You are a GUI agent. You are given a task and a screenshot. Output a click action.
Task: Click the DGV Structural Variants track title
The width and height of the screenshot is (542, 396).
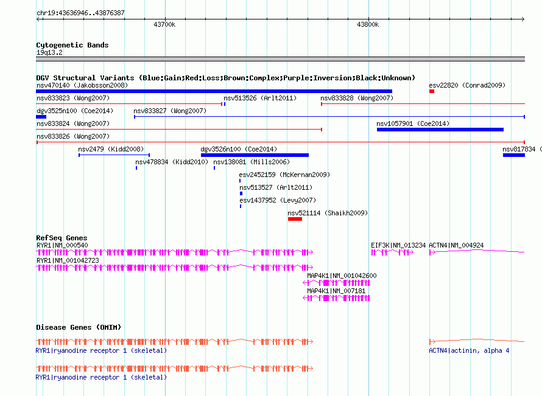tap(226, 78)
